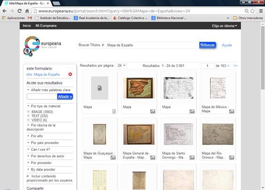Click the Europeana logo
Image resolution: width=265 pixels, height=190 pixels.
tap(42, 46)
